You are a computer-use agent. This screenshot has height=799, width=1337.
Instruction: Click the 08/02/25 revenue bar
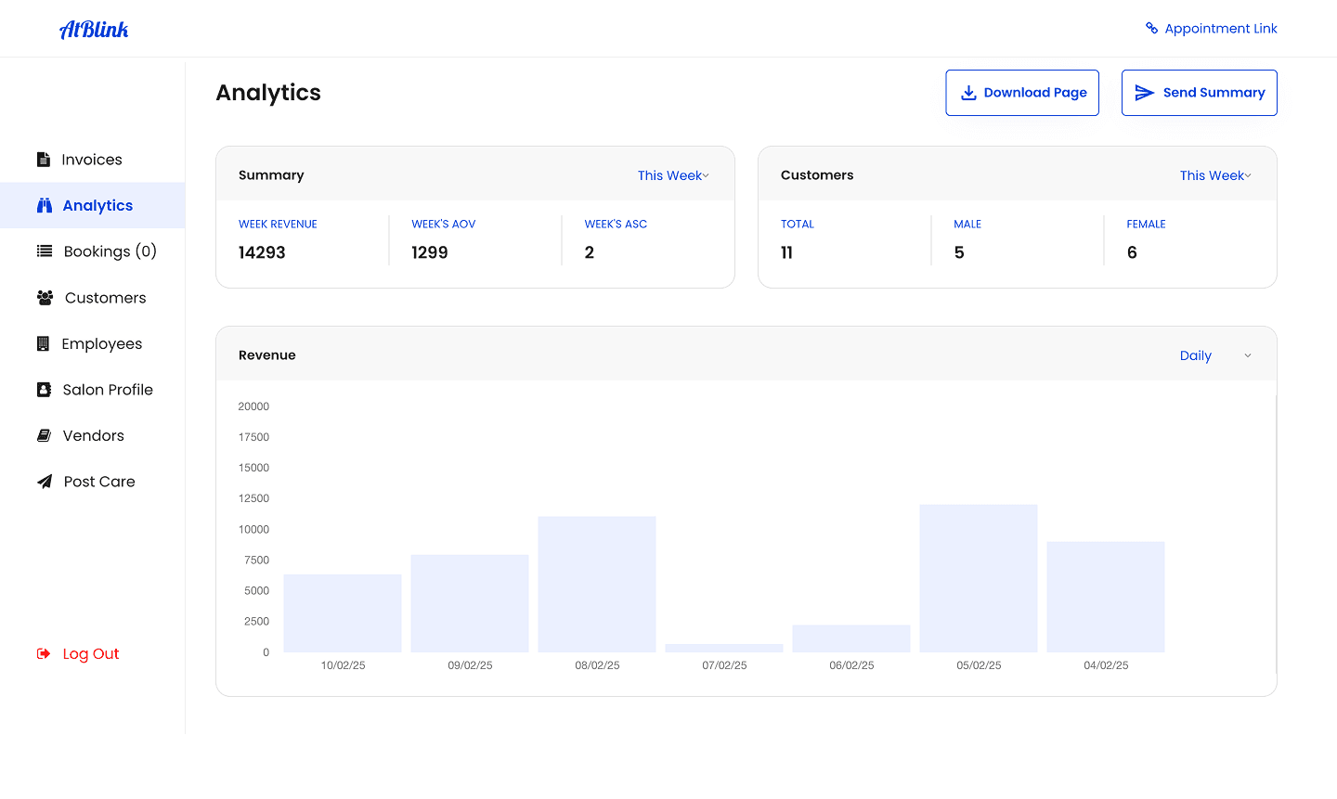coord(597,585)
